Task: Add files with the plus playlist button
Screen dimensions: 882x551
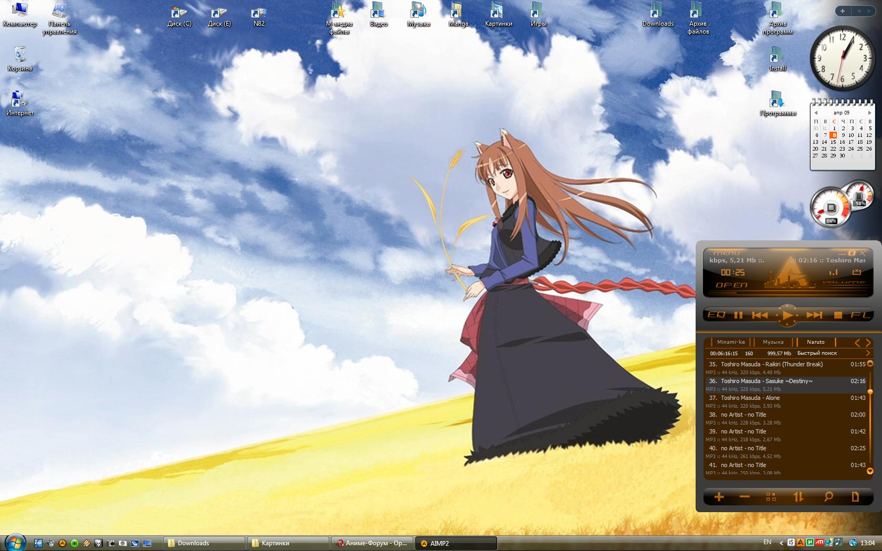Action: point(719,496)
